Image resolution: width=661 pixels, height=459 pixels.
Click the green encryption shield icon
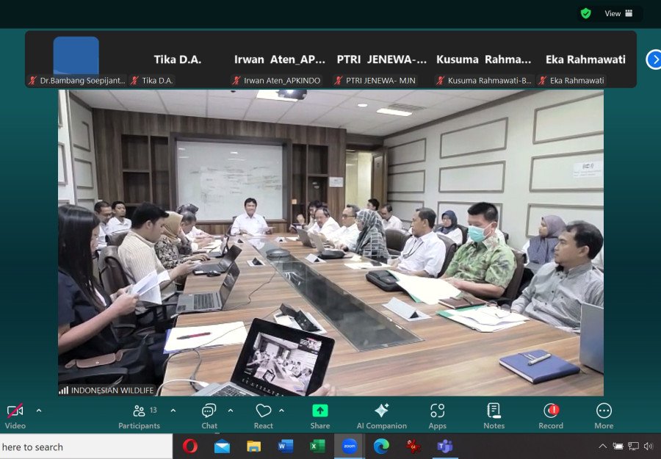(585, 13)
